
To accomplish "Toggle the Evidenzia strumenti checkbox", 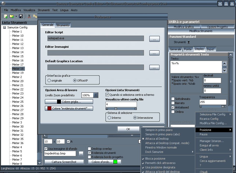I will coord(89,153).
